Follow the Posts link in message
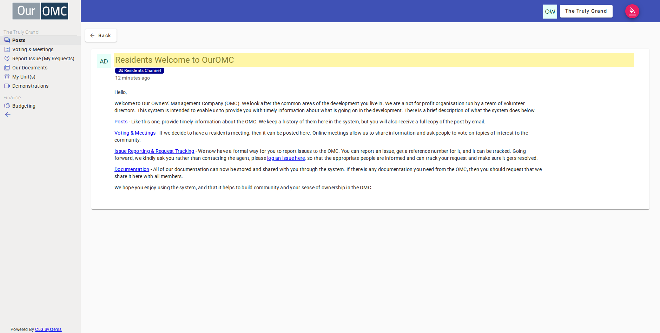This screenshot has height=333, width=660. [121, 122]
